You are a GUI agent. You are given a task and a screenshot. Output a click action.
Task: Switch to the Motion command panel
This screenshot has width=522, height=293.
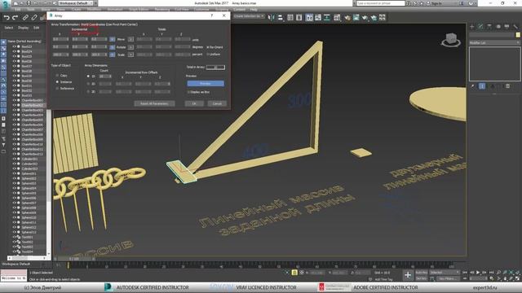click(498, 26)
